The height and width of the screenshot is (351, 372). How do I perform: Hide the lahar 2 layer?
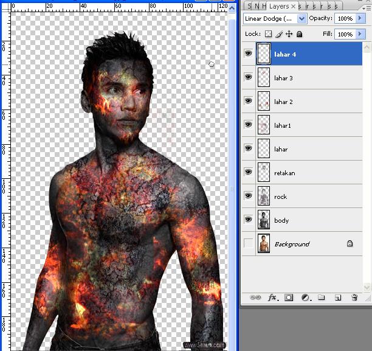pos(249,101)
